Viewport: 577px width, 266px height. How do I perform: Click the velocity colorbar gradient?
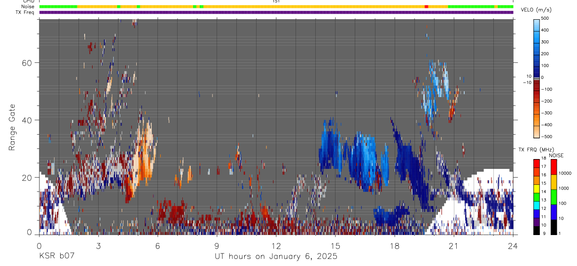point(537,77)
